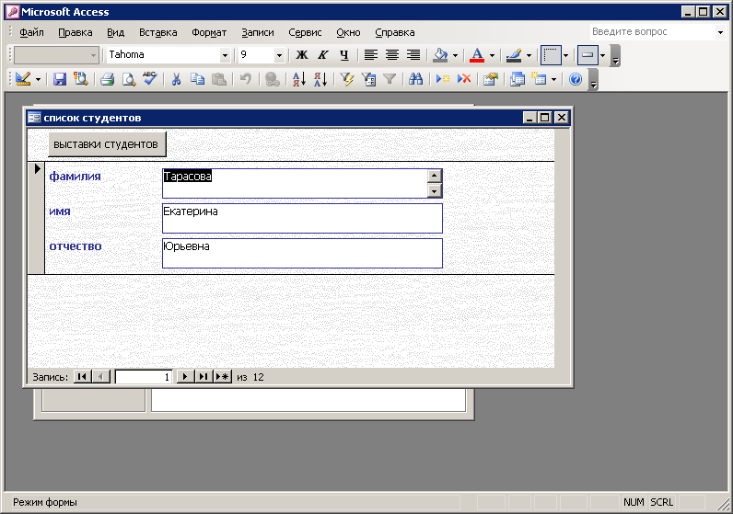Click the фамилия field scroll down arrow
Image resolution: width=733 pixels, height=514 pixels.
pos(435,191)
